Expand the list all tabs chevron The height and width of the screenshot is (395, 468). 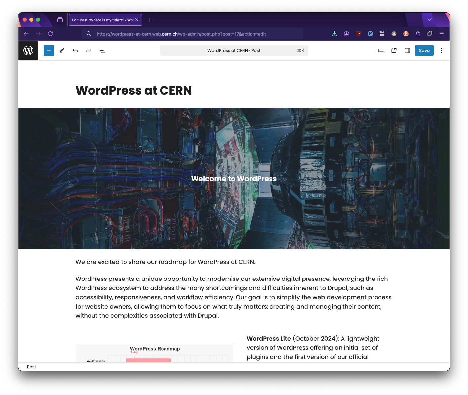[430, 20]
